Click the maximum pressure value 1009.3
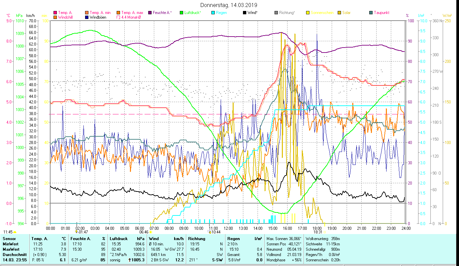Viewport: 459px width, 266px height. (x=139, y=249)
